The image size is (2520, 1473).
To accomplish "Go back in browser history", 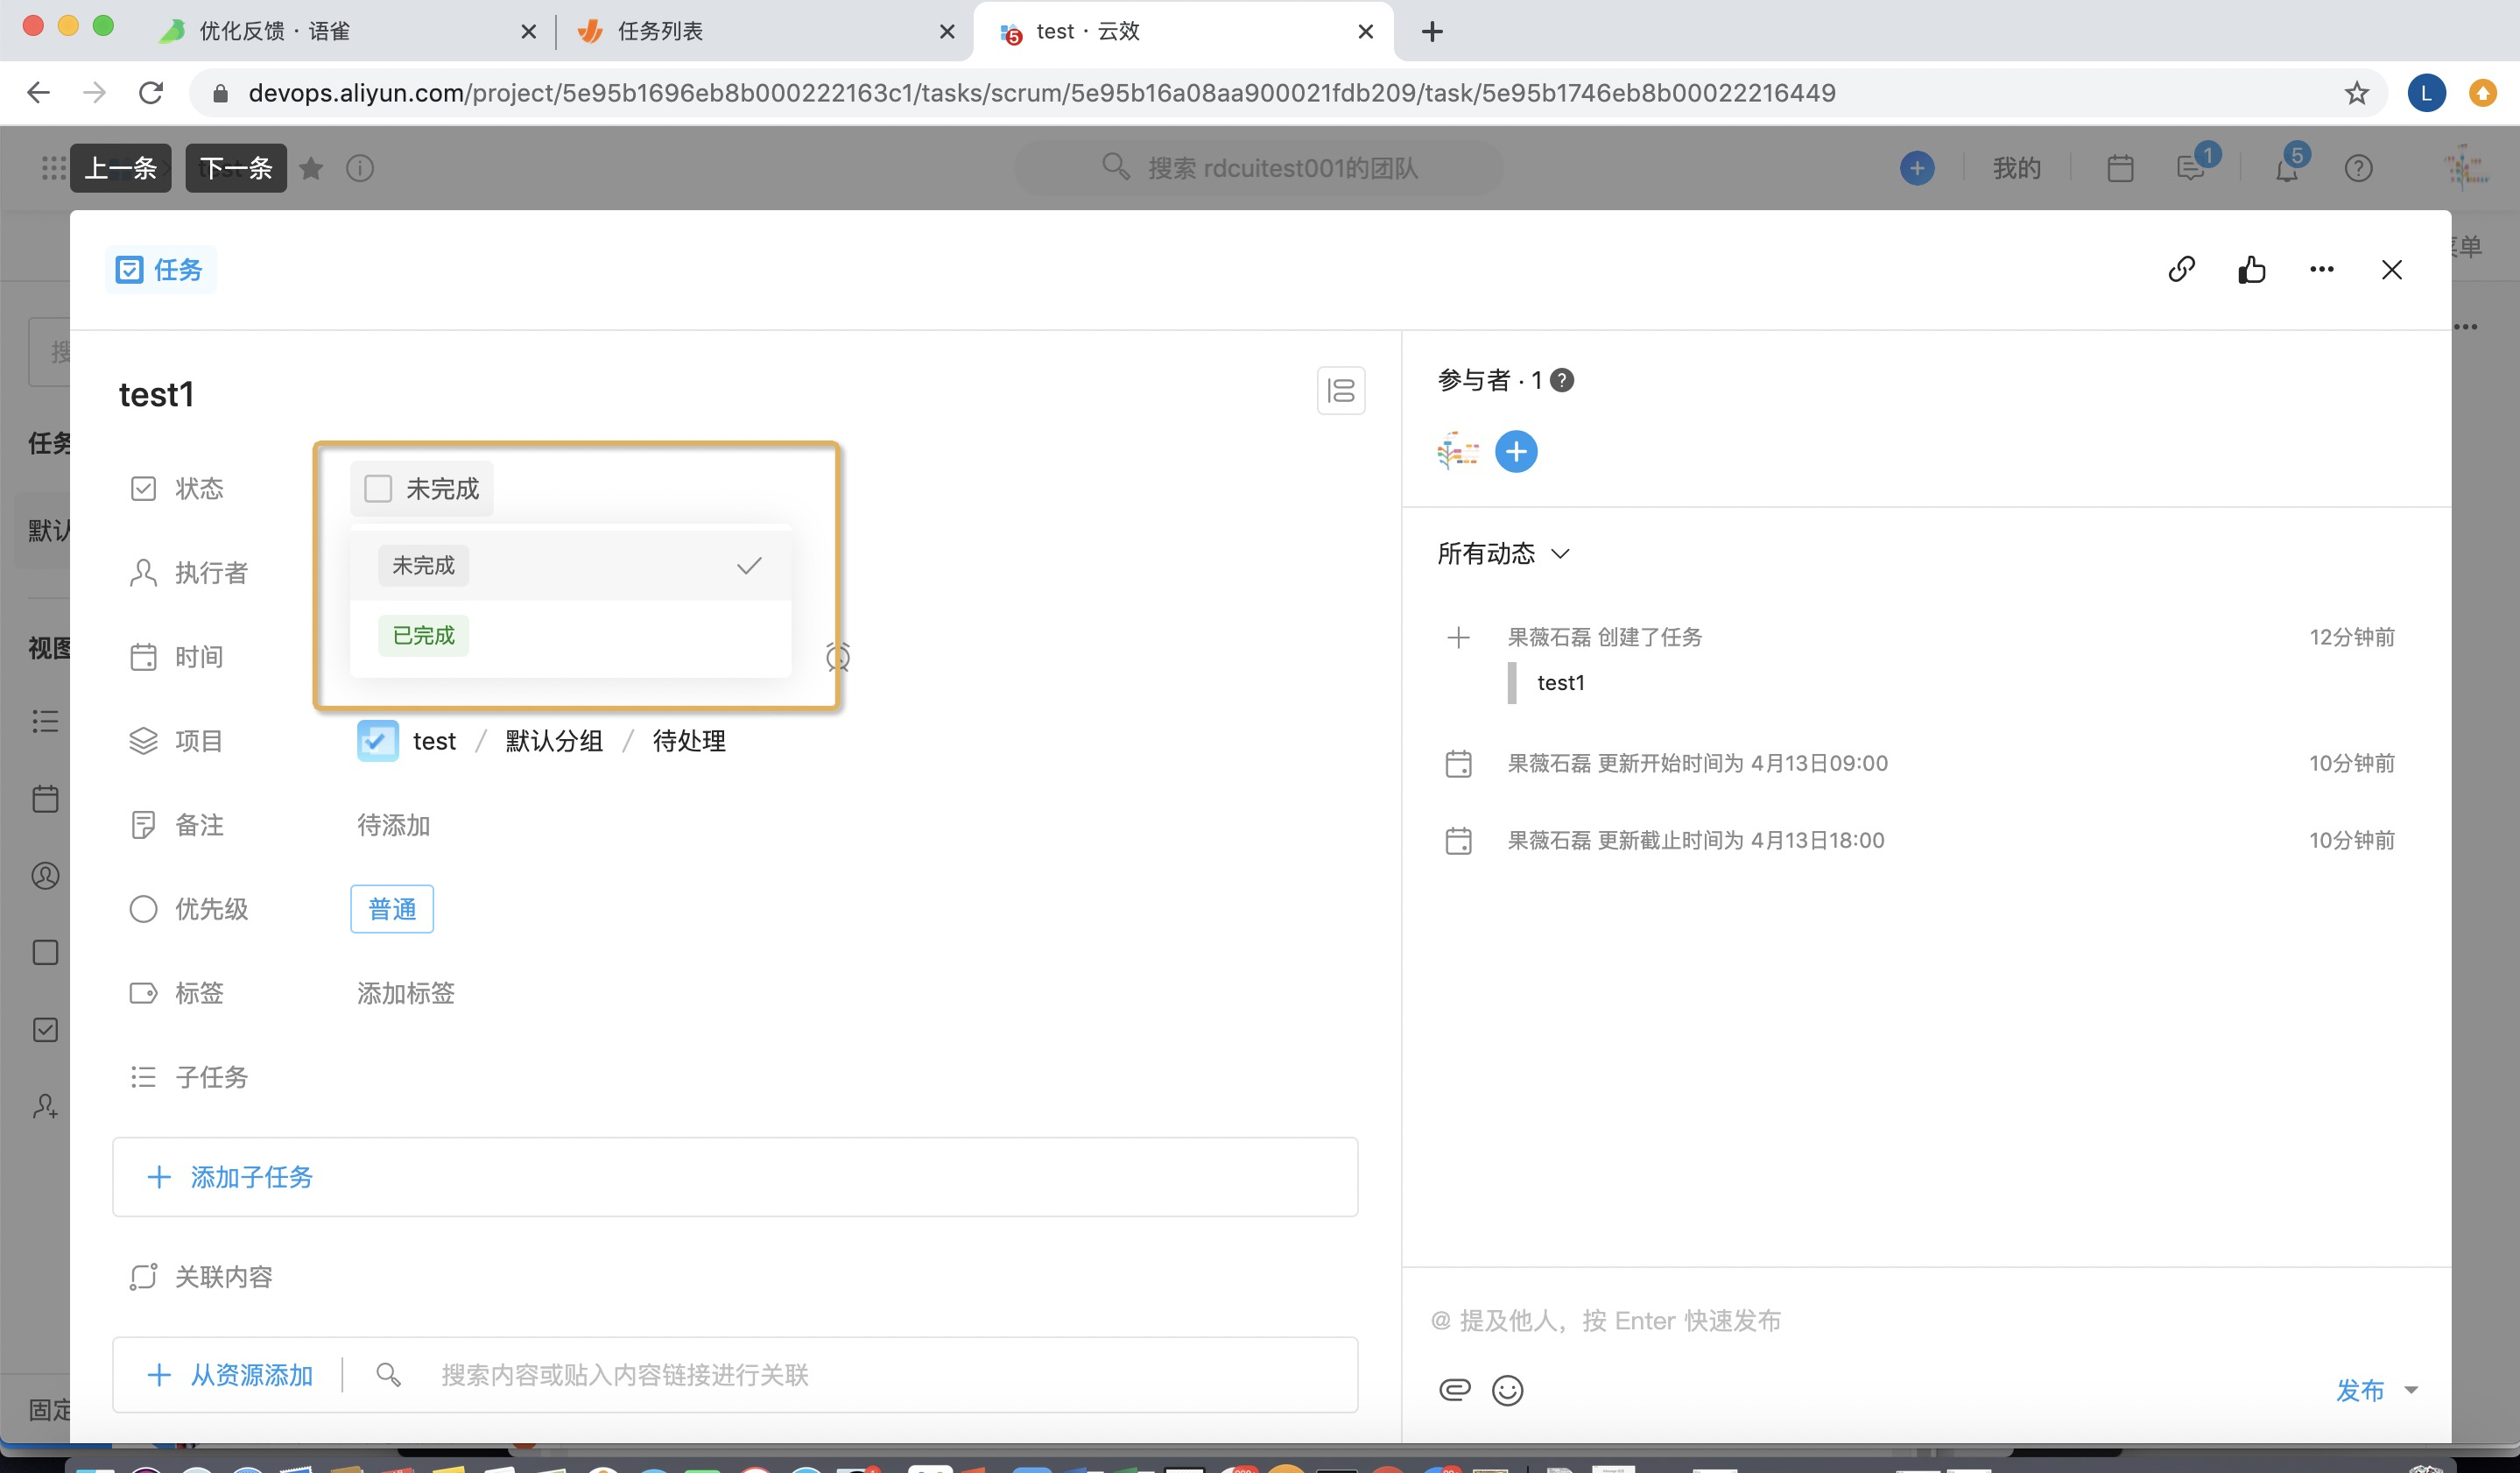I will (38, 93).
